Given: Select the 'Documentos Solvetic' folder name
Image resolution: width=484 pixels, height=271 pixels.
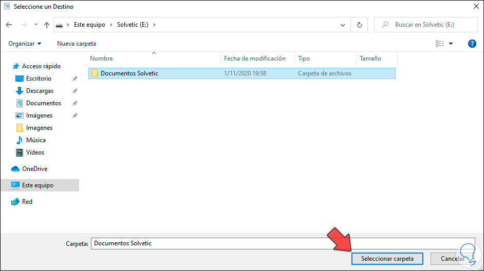Looking at the screenshot, I should click(129, 73).
